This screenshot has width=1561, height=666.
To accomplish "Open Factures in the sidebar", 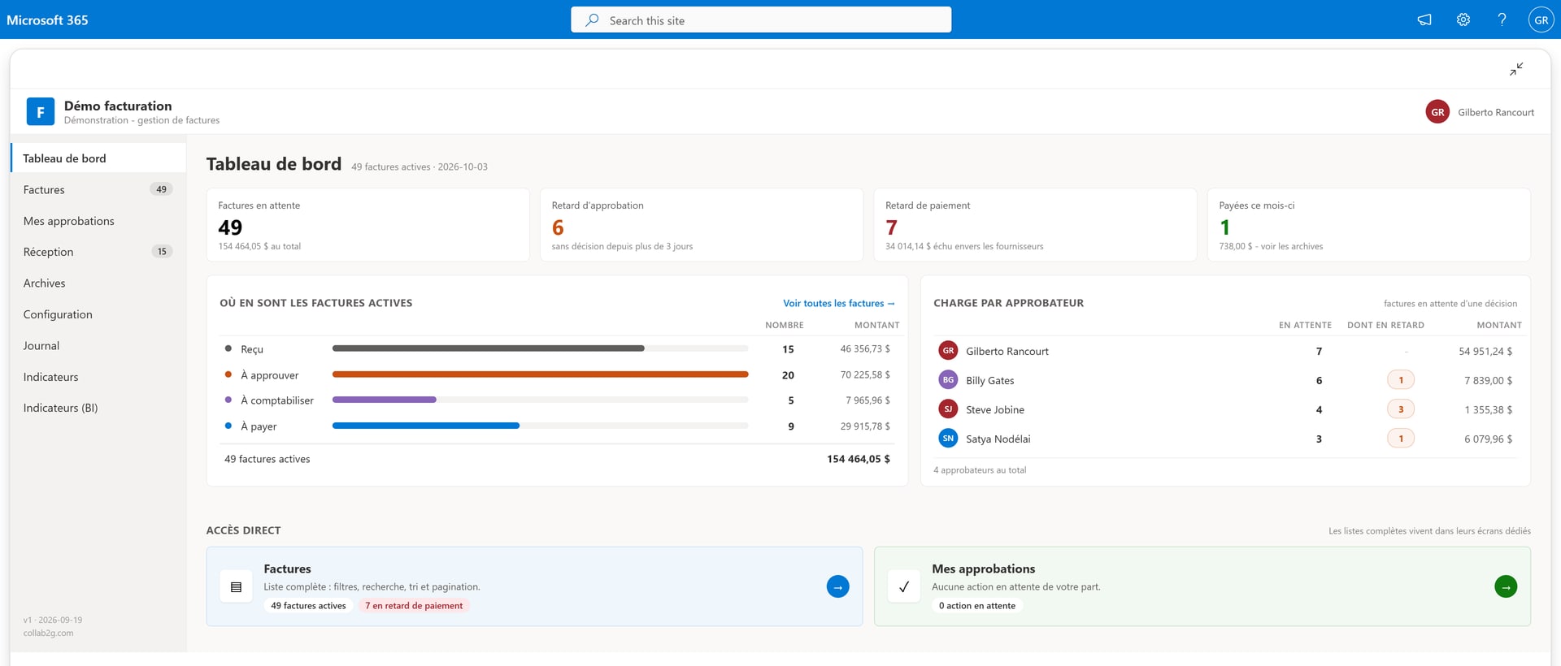I will 98,189.
